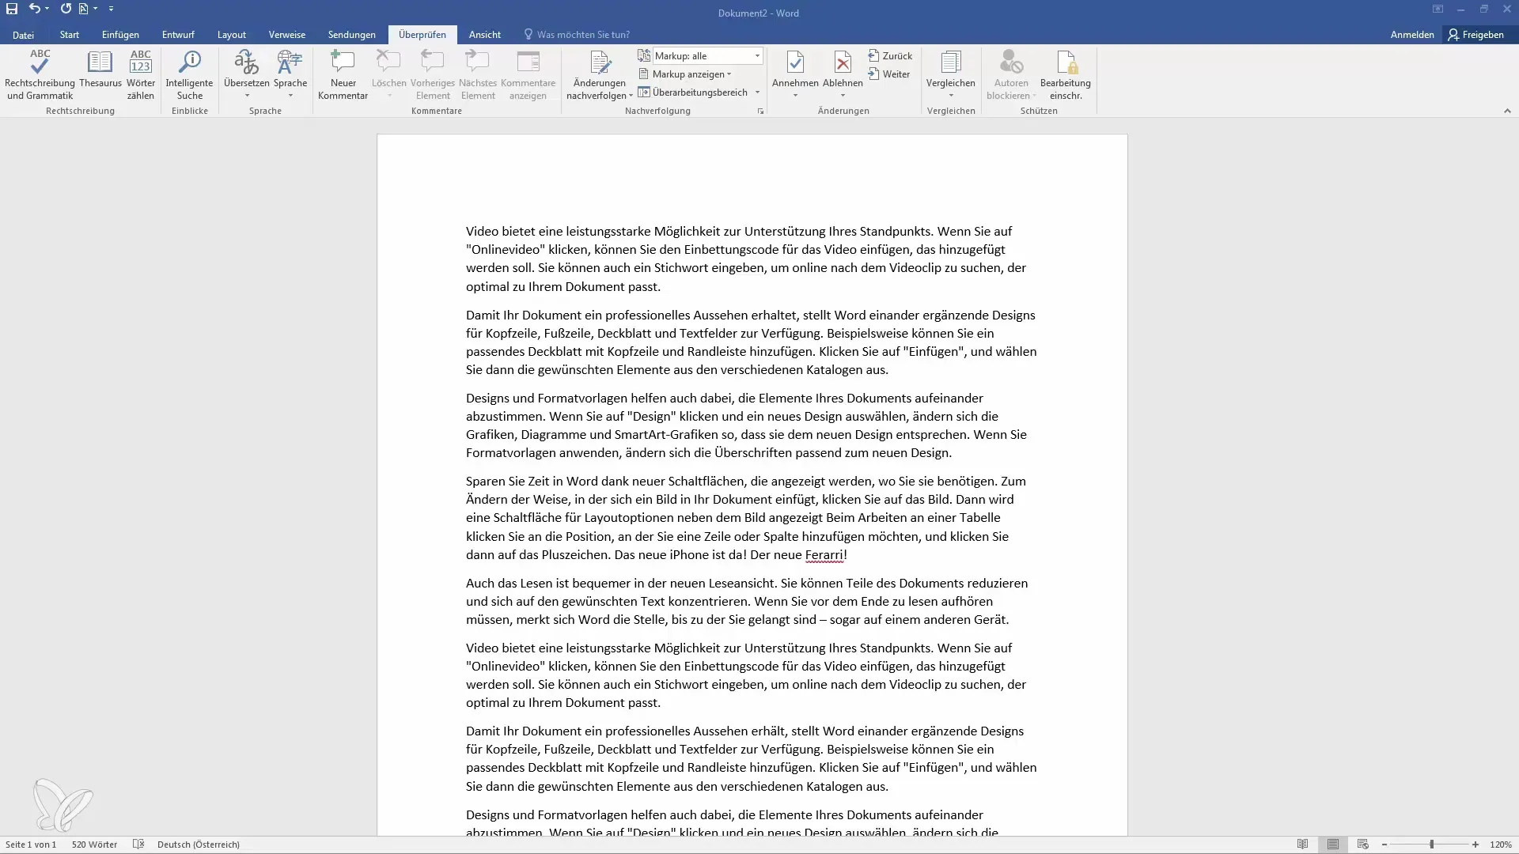Screen dimensions: 1519x854
Task: Click the Überprüfen tab
Action: (x=422, y=35)
